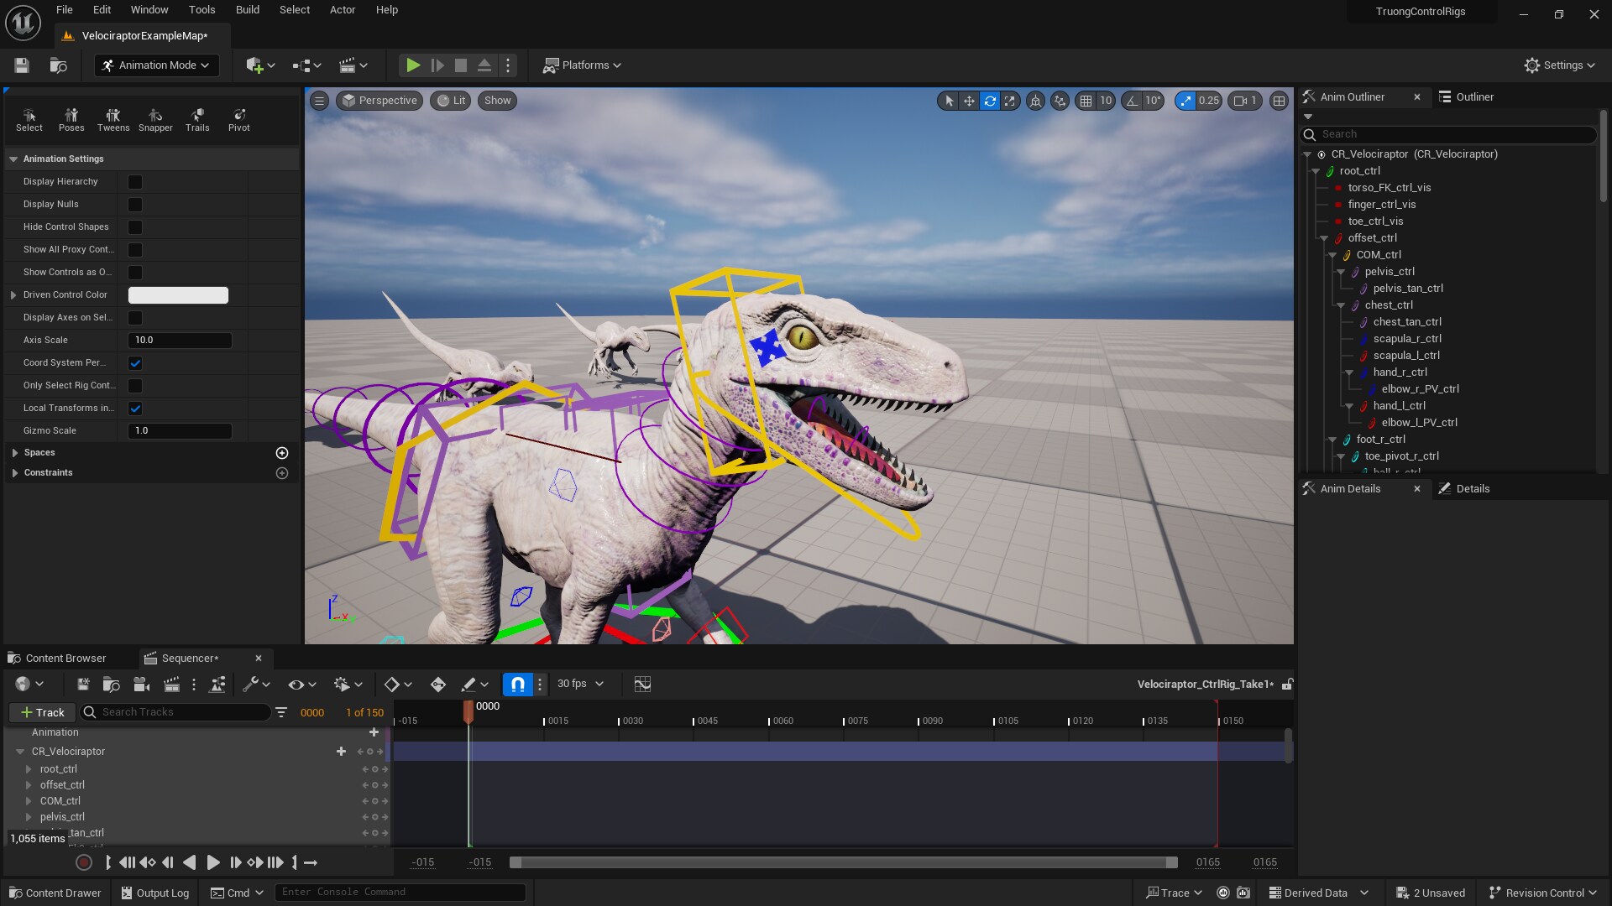Click the Driven Control Color swatch
Screen dimensions: 1612x906
[x=177, y=294]
